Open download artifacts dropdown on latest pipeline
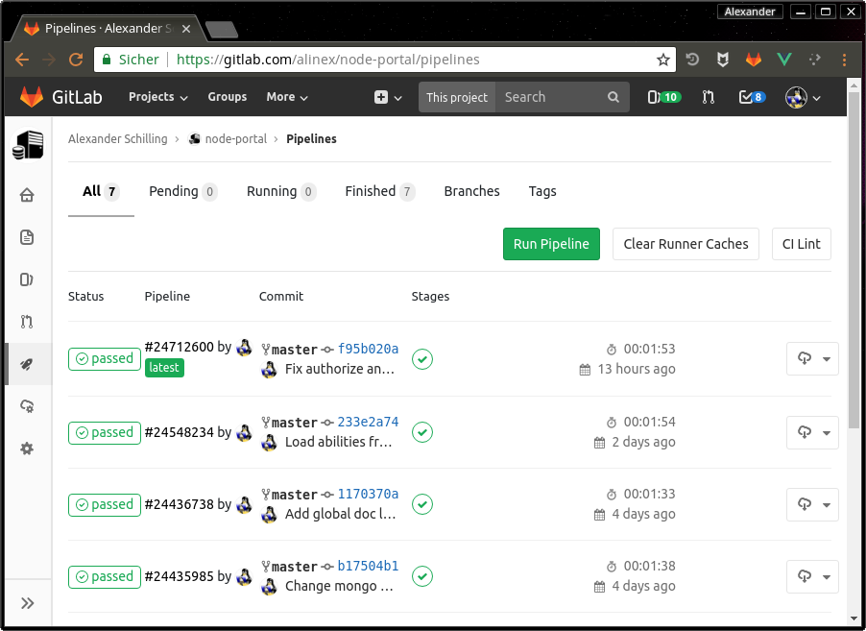Image resolution: width=866 pixels, height=631 pixels. pyautogui.click(x=826, y=358)
